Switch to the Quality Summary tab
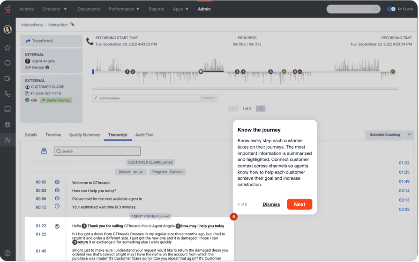 [x=85, y=135]
